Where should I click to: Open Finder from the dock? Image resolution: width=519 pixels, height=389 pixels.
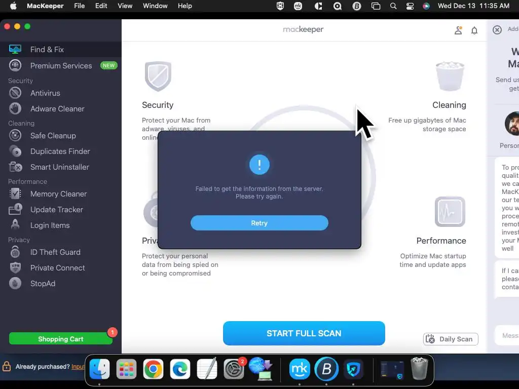pos(99,369)
